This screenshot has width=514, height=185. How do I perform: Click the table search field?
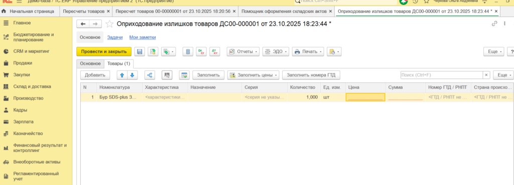[441, 75]
